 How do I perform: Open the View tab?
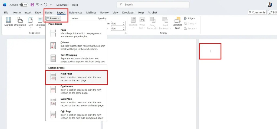115,12
